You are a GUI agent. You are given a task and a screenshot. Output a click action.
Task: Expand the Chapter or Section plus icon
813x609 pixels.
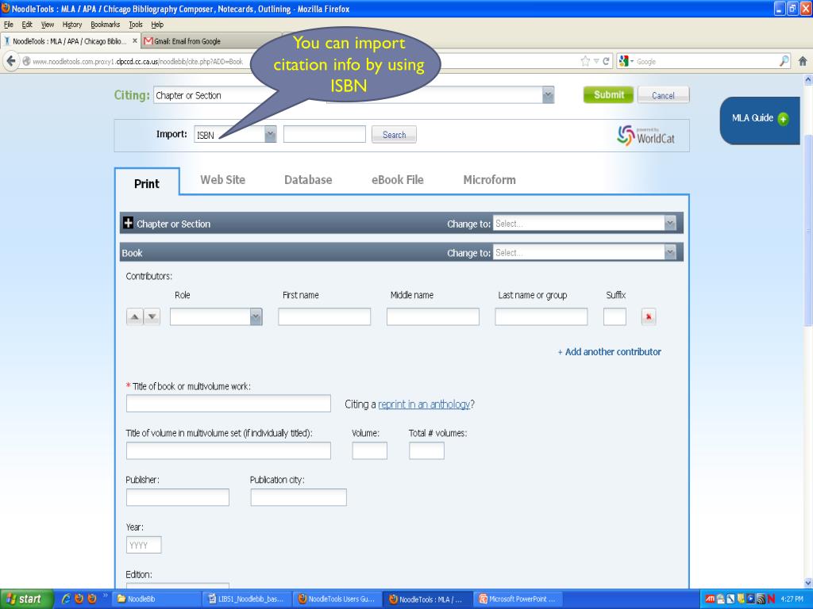[128, 223]
